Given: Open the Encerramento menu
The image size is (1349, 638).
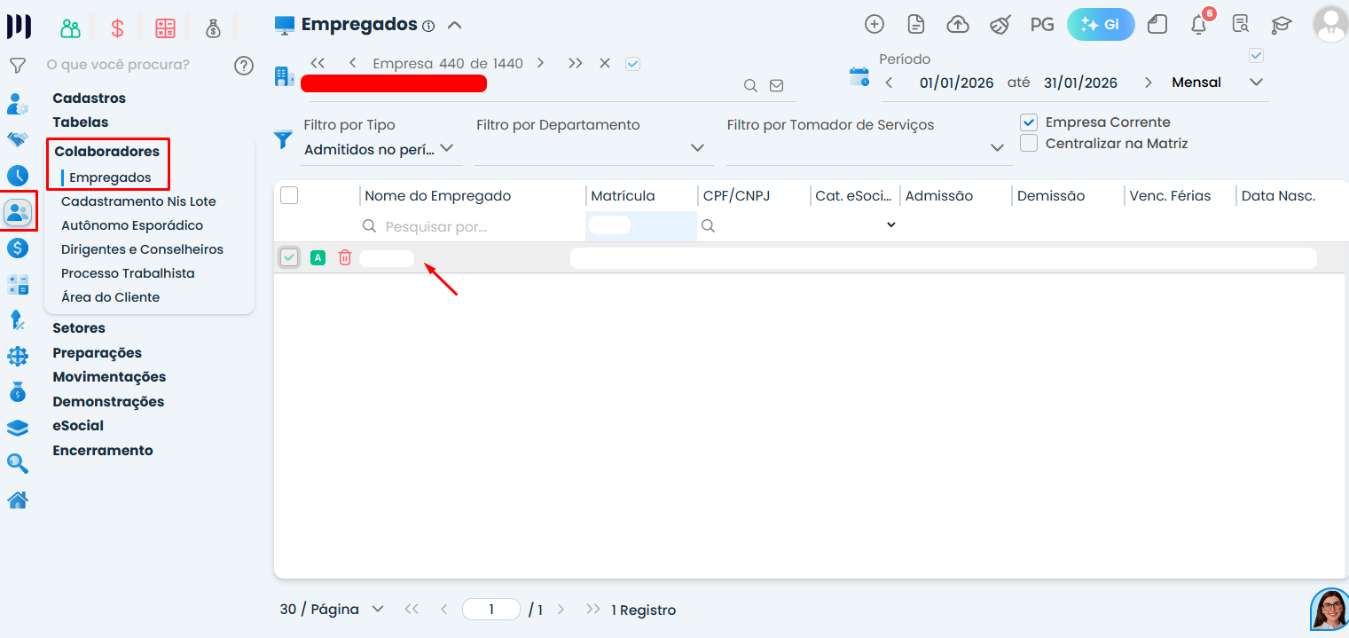Looking at the screenshot, I should pyautogui.click(x=103, y=451).
